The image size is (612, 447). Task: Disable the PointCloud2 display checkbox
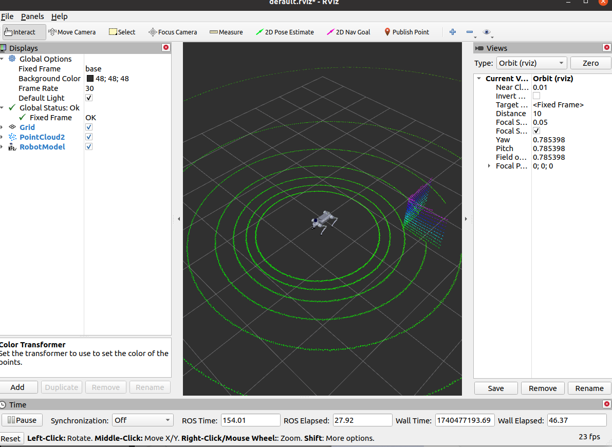89,137
